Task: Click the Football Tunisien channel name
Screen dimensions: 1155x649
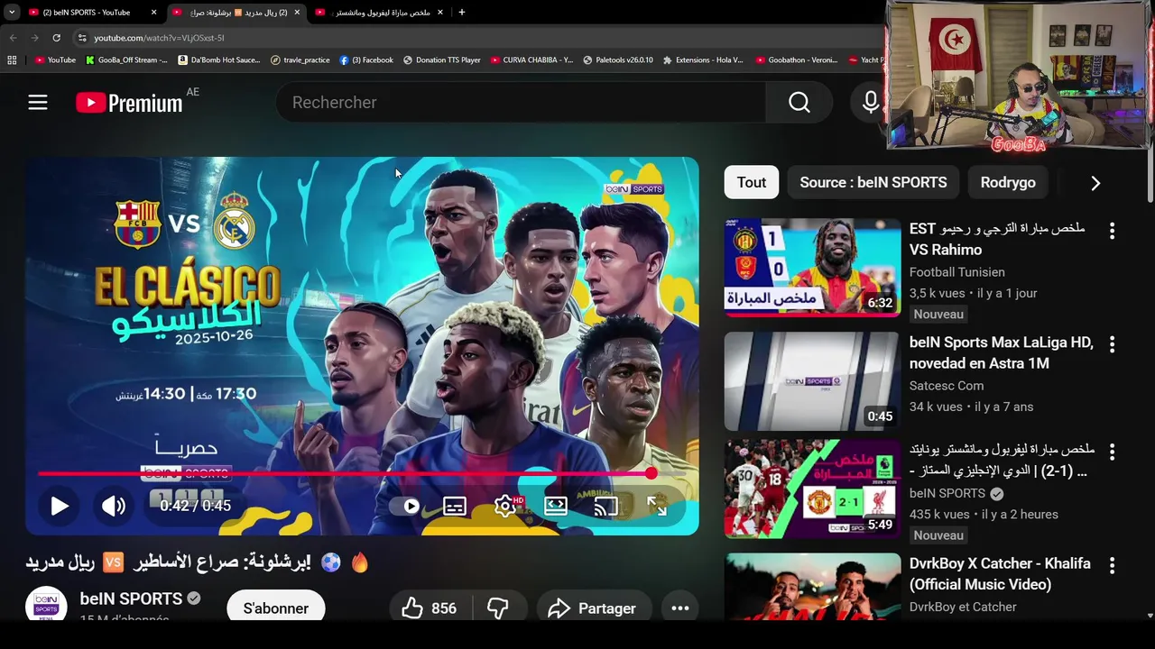Action: [956, 272]
